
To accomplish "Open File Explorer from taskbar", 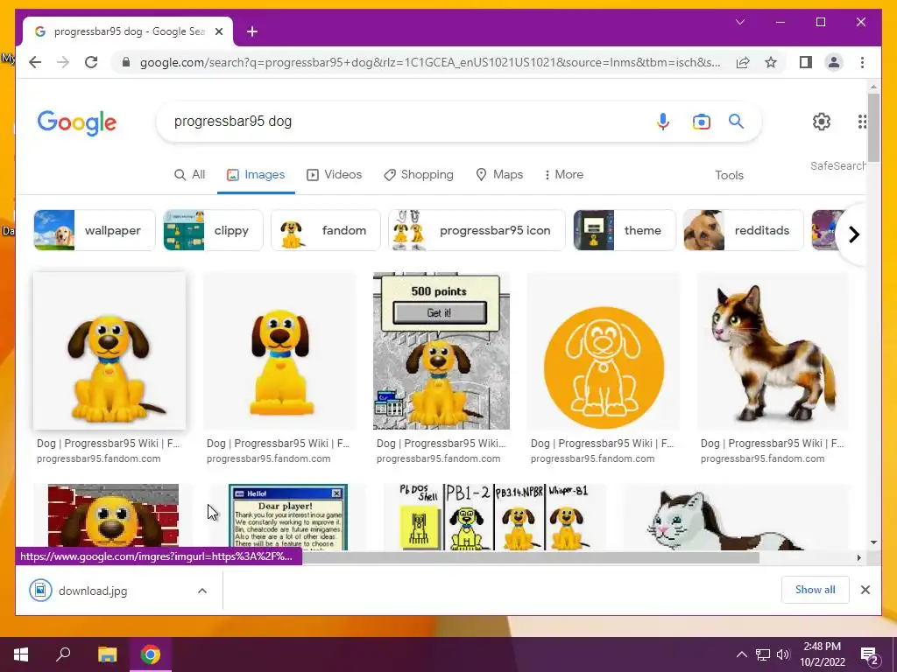I will (107, 654).
